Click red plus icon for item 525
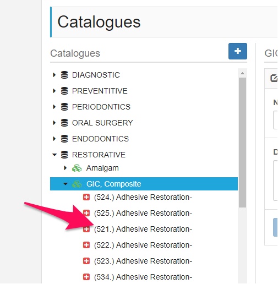Screen dimensions: 278x284 [x=86, y=213]
